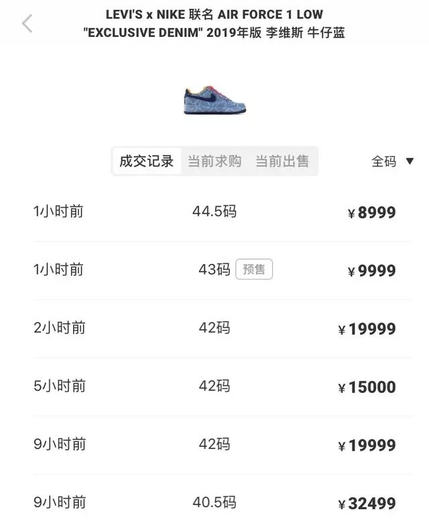This screenshot has height=530, width=429.
Task: Select the 43码 sale record at ¥9999
Action: coord(223,270)
